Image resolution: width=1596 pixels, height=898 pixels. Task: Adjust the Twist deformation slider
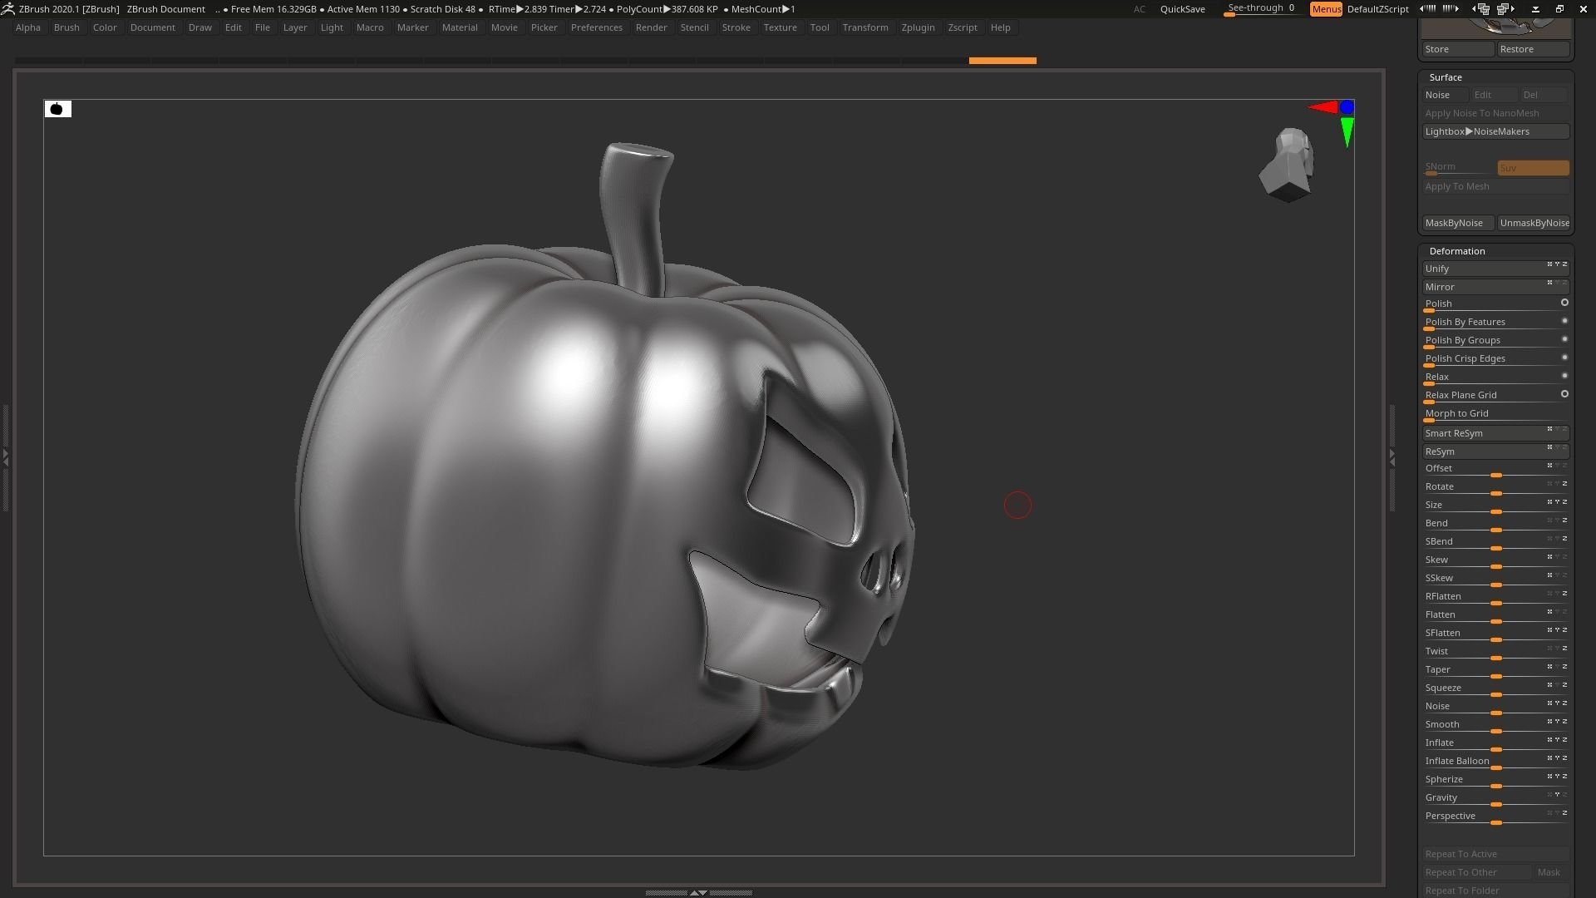(1495, 652)
